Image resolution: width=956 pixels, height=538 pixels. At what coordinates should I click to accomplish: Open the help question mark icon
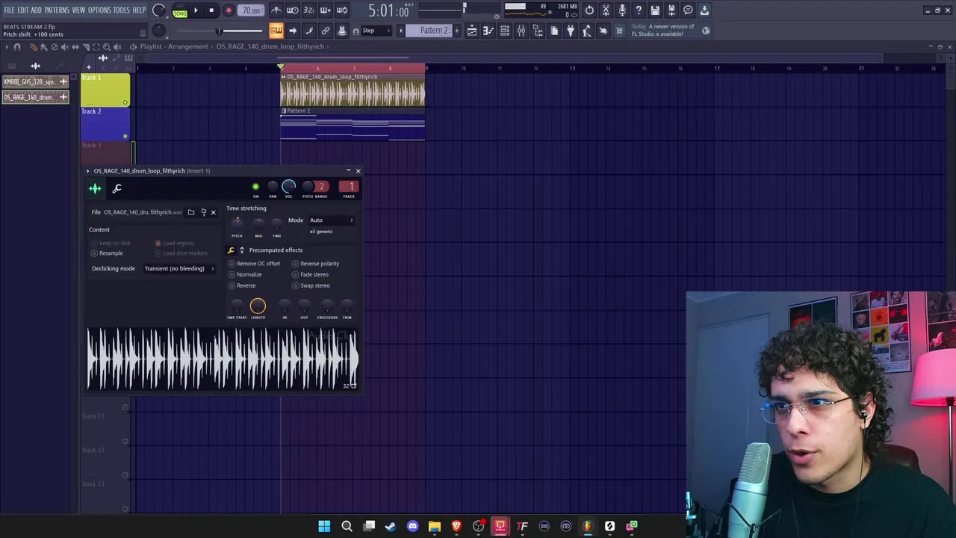coord(639,10)
